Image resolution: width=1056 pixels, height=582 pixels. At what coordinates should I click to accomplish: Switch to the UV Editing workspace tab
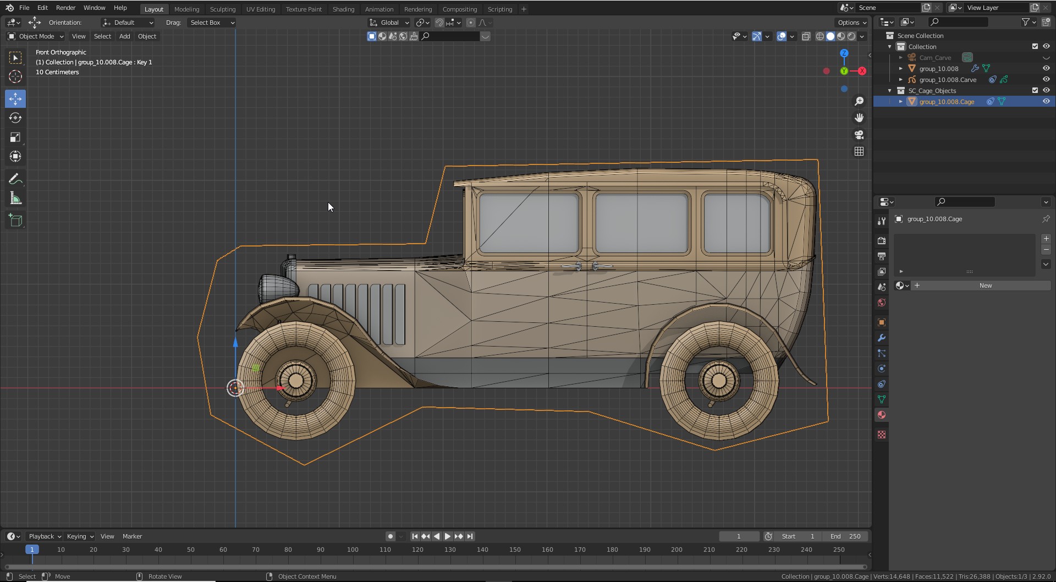260,9
